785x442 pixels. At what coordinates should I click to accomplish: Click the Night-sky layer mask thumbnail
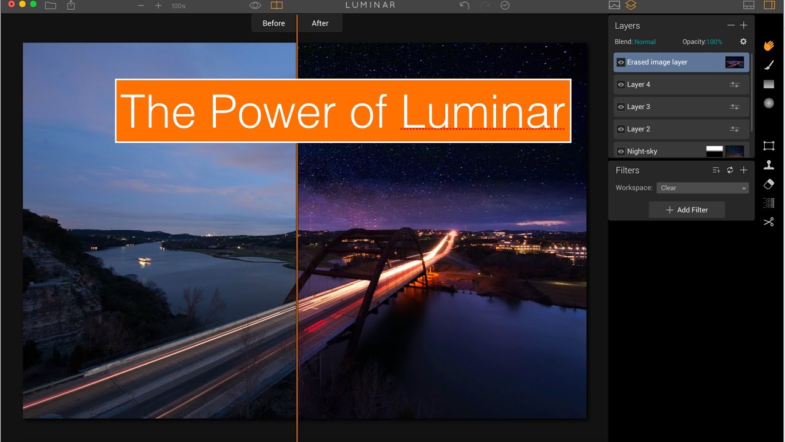[714, 151]
